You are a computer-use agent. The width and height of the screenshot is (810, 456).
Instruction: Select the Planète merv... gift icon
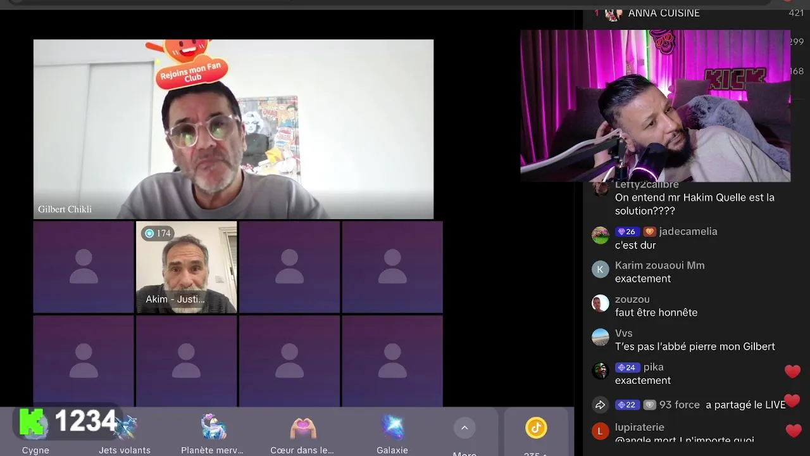(213, 427)
